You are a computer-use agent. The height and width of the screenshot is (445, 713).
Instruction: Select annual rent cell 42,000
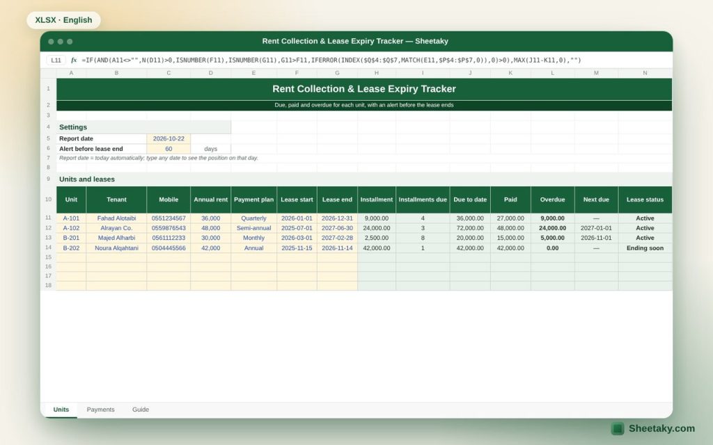(x=210, y=248)
